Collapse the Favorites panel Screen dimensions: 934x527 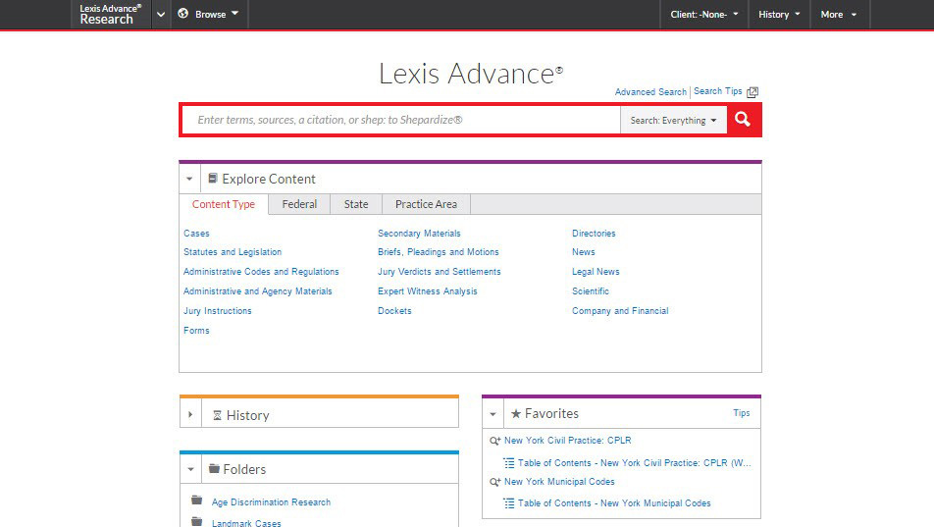point(493,414)
